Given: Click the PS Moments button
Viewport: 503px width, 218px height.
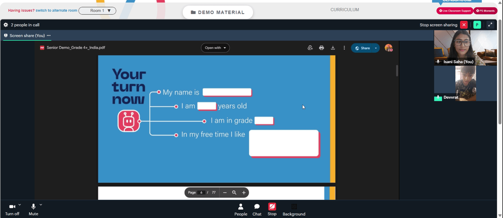Looking at the screenshot, I should [x=485, y=11].
